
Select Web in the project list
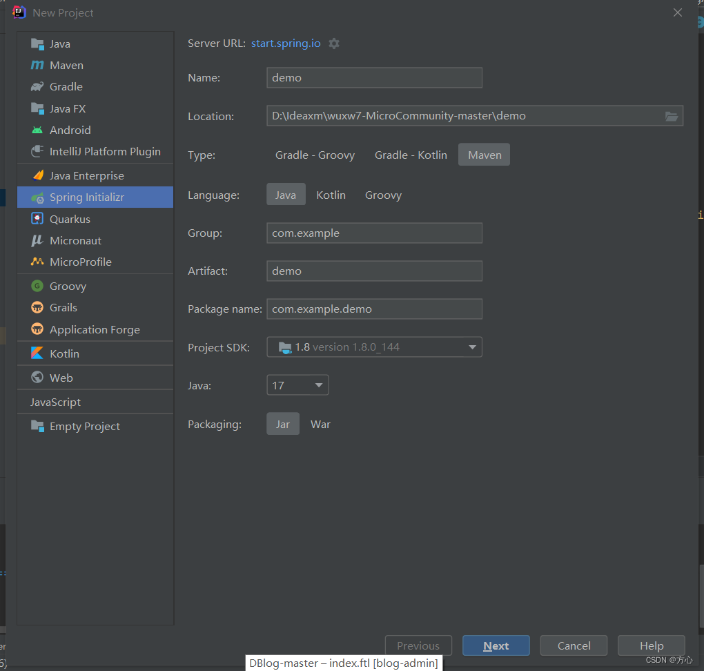coord(95,378)
